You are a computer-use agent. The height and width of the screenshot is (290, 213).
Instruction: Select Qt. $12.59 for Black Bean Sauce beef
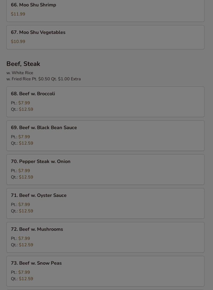[x=26, y=143]
